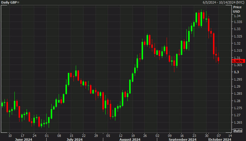Select the 1.27 price axis label
This screenshot has width=246, height=141.
tap(237, 115)
